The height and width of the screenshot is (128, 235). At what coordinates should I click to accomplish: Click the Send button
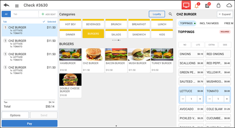coord(44,115)
